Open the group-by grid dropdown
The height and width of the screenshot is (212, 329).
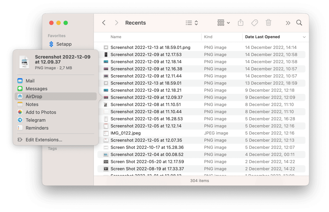(x=224, y=23)
